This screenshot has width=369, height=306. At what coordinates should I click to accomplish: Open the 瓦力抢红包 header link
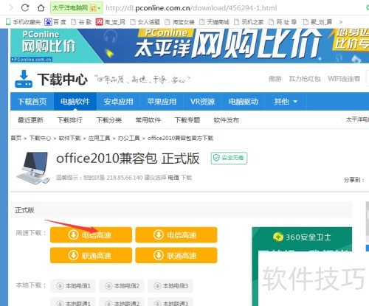tap(305, 79)
